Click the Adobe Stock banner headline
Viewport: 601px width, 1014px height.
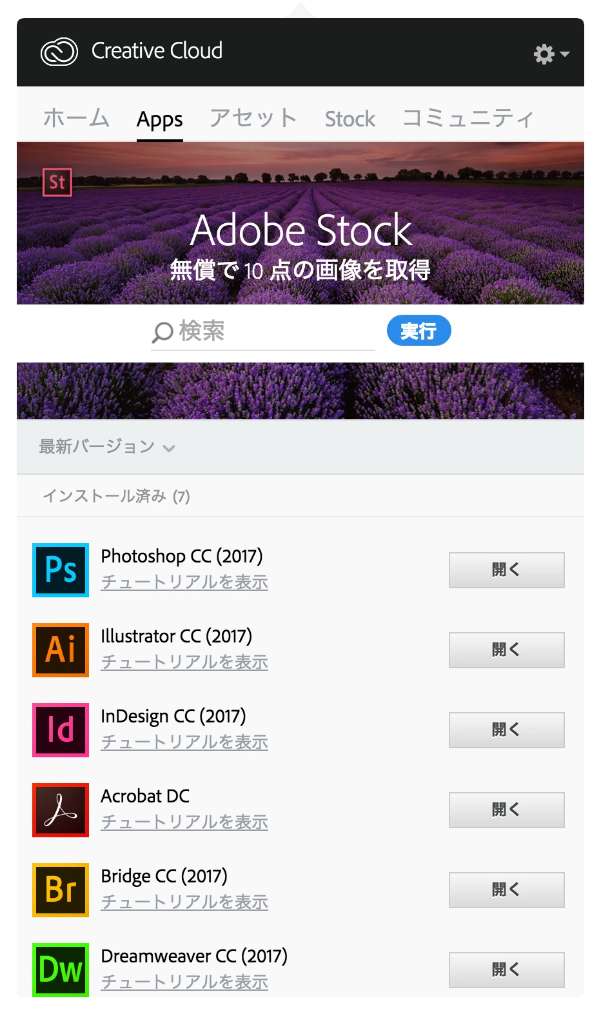point(301,230)
